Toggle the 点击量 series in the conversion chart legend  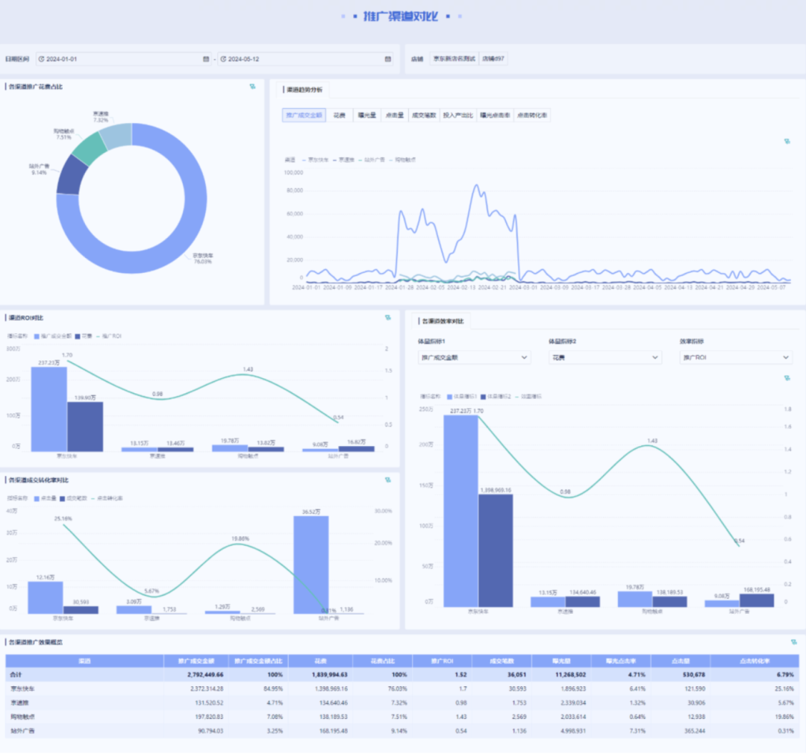pyautogui.click(x=46, y=499)
